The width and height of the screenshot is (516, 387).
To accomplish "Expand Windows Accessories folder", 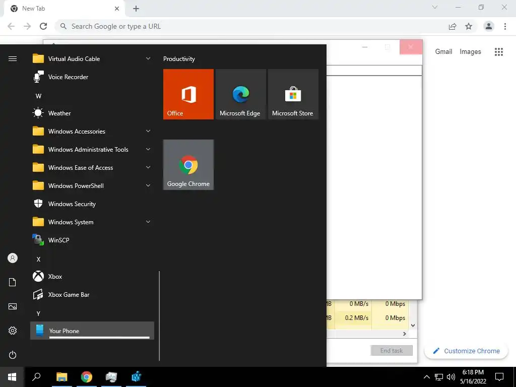I will point(92,132).
